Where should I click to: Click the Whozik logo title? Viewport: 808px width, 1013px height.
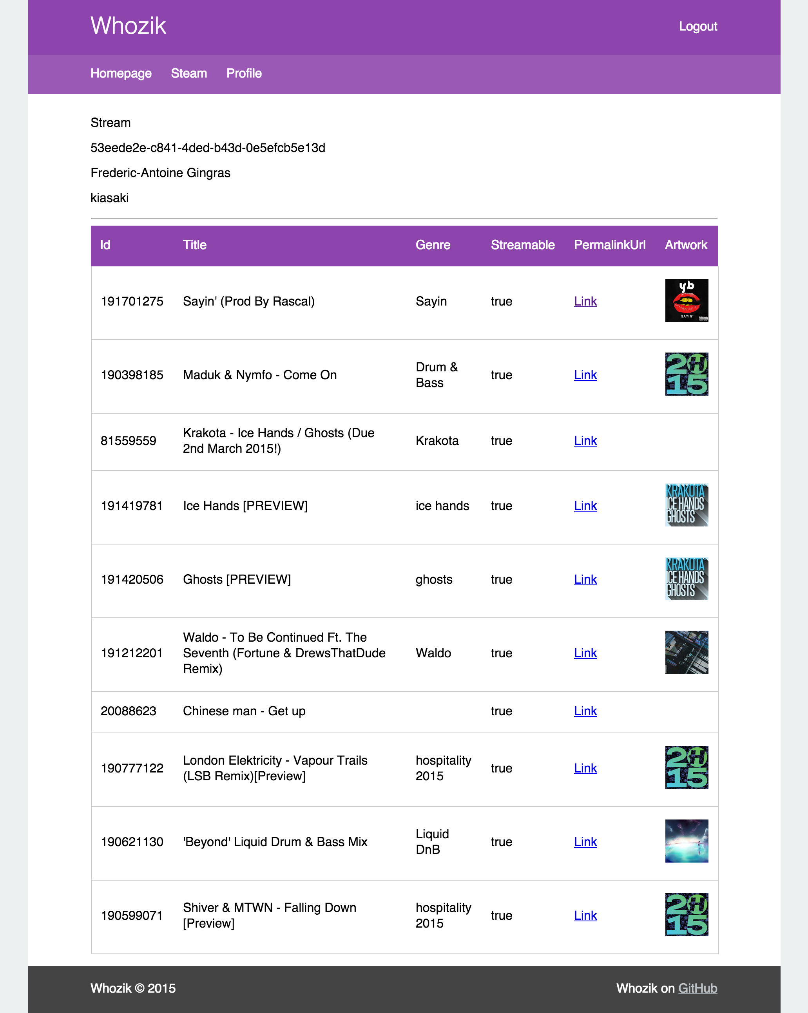(128, 25)
